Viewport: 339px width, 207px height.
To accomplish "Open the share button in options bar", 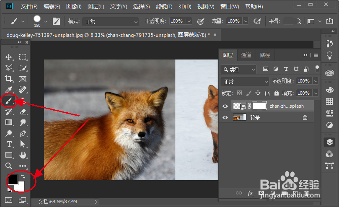I will pyautogui.click(x=330, y=21).
